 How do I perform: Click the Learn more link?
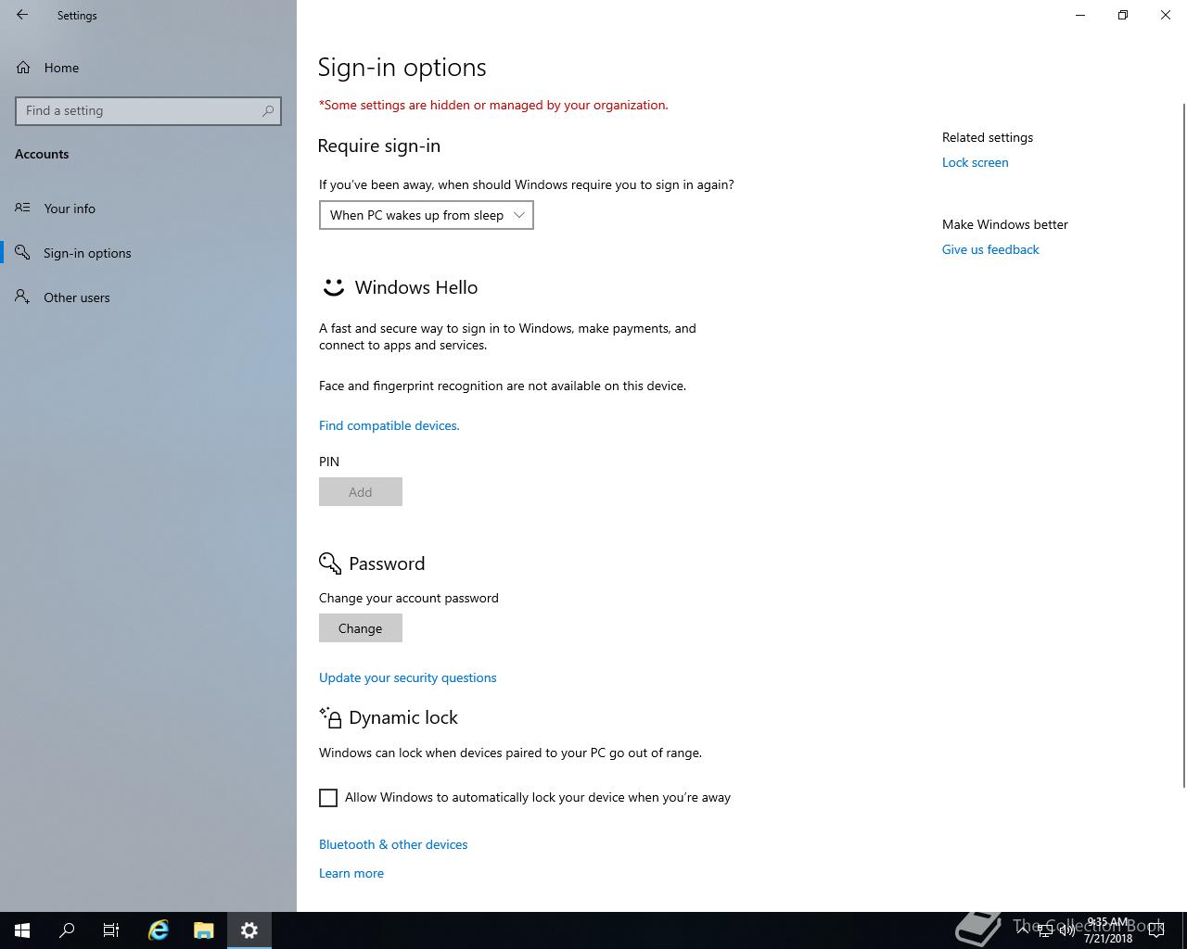(351, 873)
